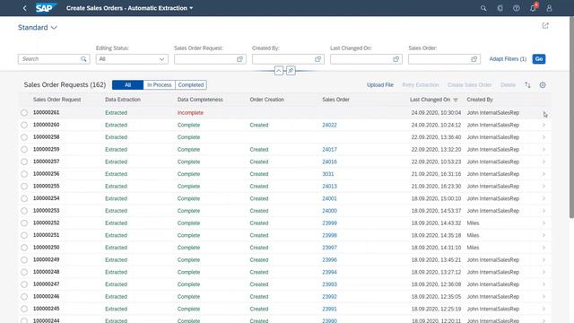Open sales order link 24000

(329, 211)
